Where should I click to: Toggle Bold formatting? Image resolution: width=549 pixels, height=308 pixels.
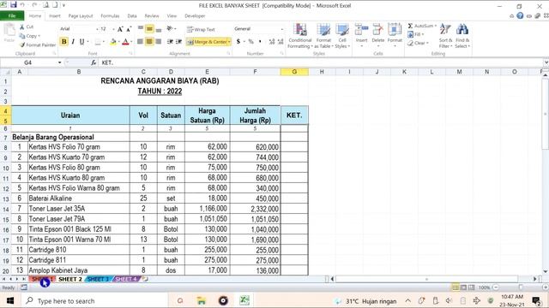coord(64,42)
